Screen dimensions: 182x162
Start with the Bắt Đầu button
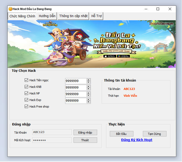[x=122, y=134]
